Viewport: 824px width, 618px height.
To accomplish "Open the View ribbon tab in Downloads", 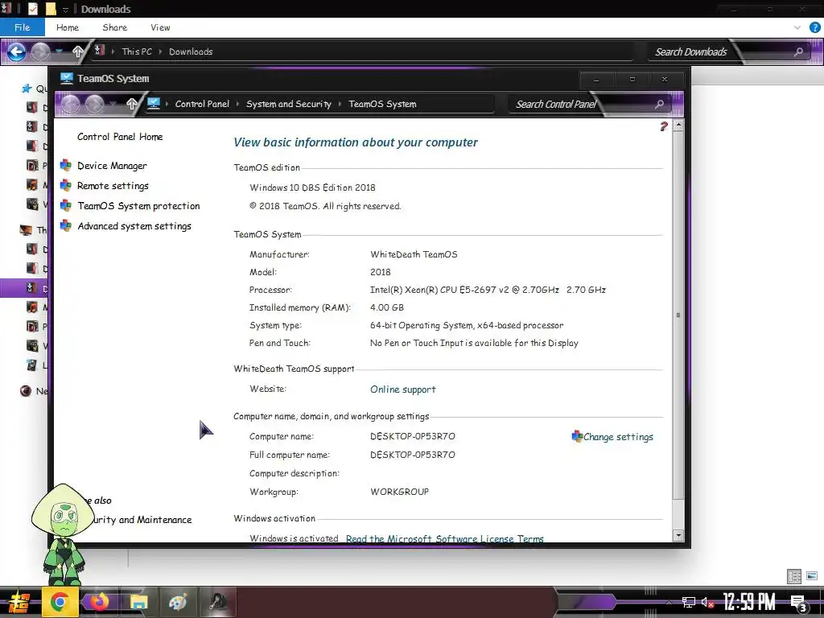I will [x=160, y=27].
